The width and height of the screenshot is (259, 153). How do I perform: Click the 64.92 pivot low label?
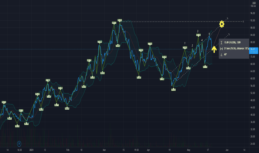[103, 73]
